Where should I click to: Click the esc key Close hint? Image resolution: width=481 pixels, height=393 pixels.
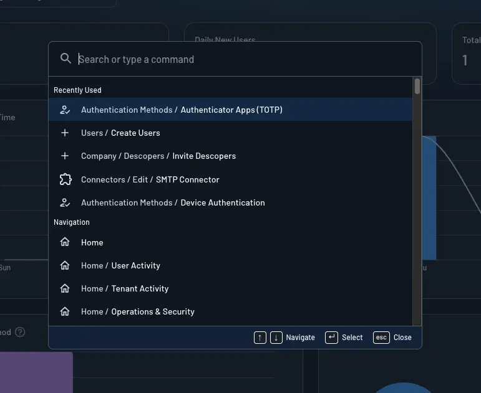click(x=381, y=338)
